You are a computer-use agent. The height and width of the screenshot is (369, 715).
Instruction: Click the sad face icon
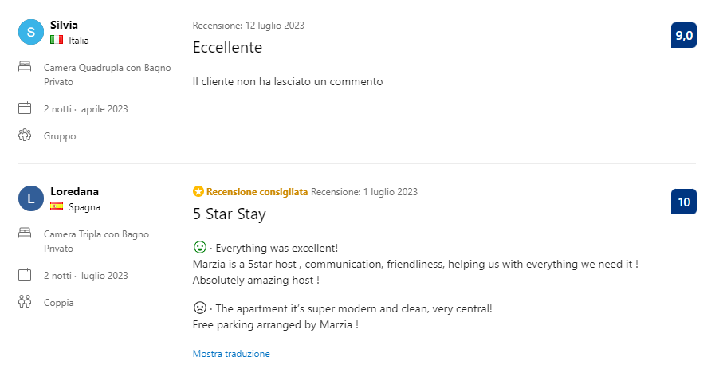200,308
